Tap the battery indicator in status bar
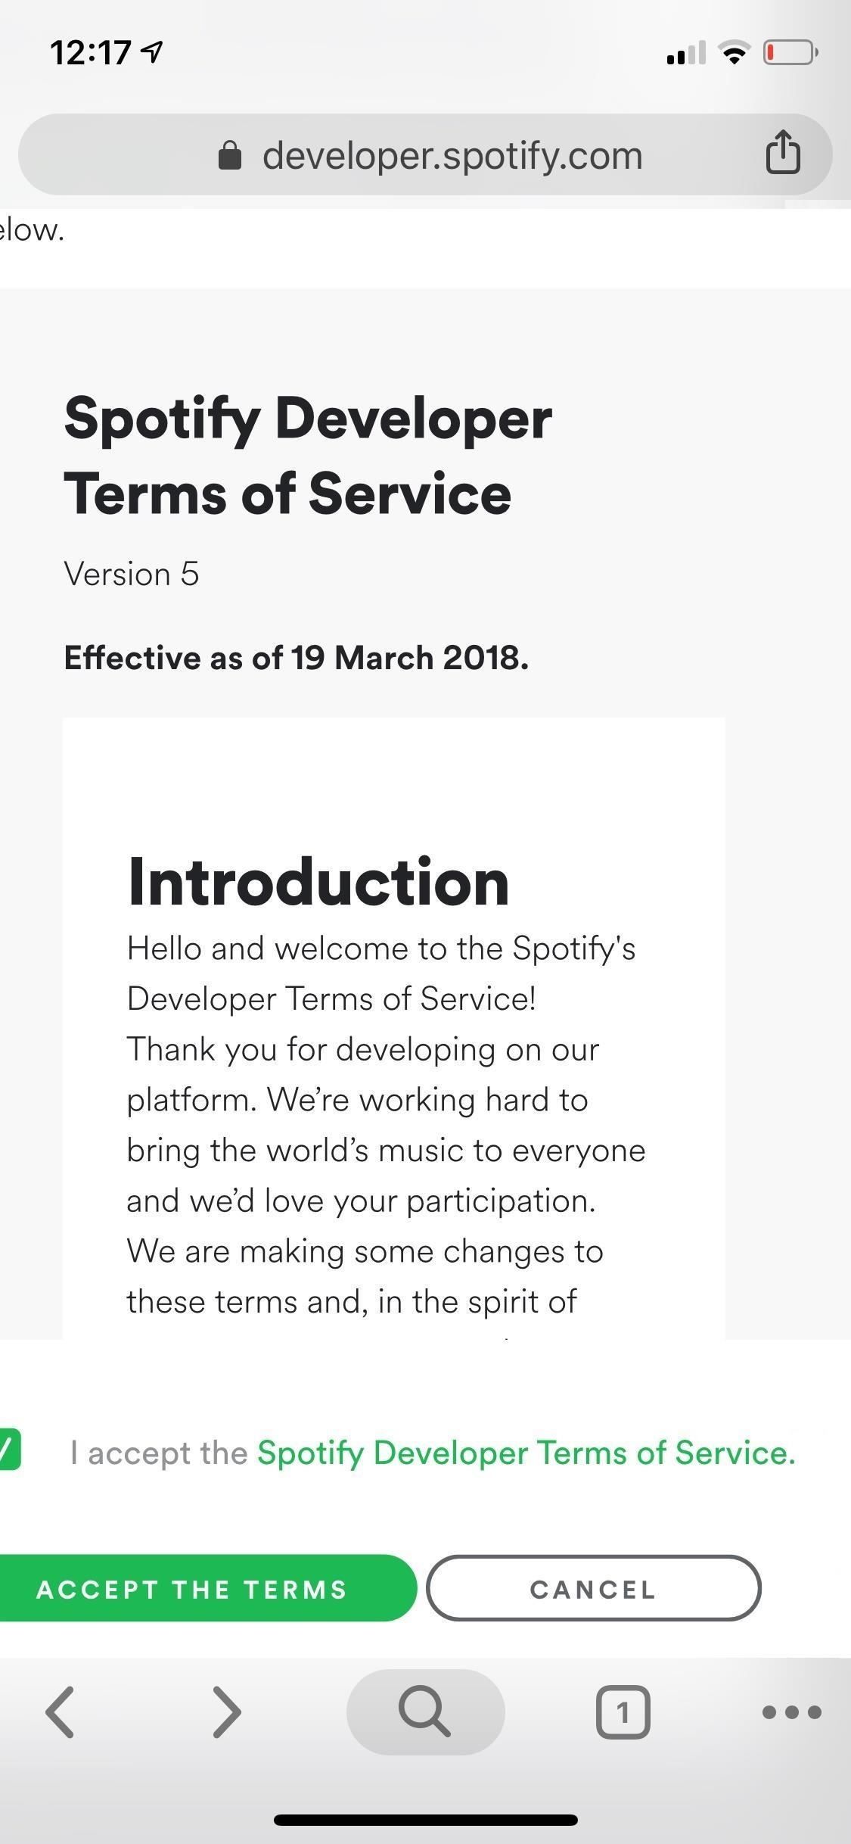Screen dimensions: 851x1844 790,51
